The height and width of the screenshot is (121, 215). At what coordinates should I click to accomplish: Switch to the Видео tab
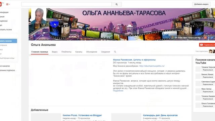pos(54,52)
